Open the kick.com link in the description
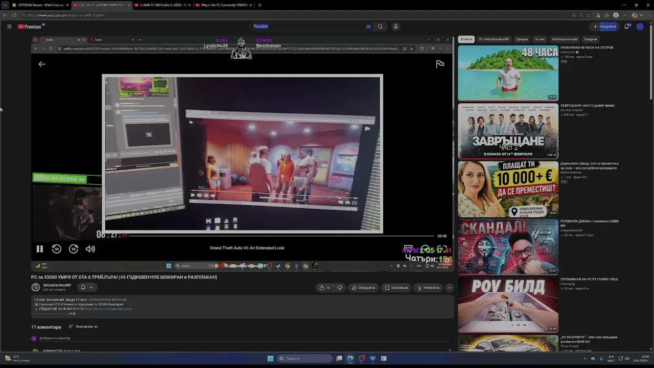This screenshot has height=368, width=654. coord(108,309)
